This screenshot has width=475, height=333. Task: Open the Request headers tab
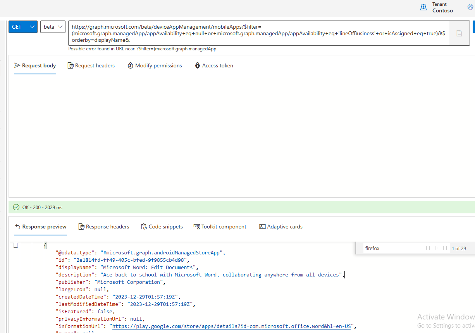(91, 65)
